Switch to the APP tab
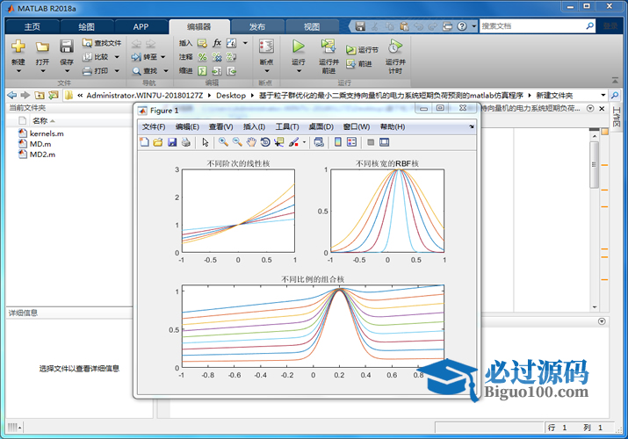This screenshot has height=439, width=628. click(x=141, y=27)
